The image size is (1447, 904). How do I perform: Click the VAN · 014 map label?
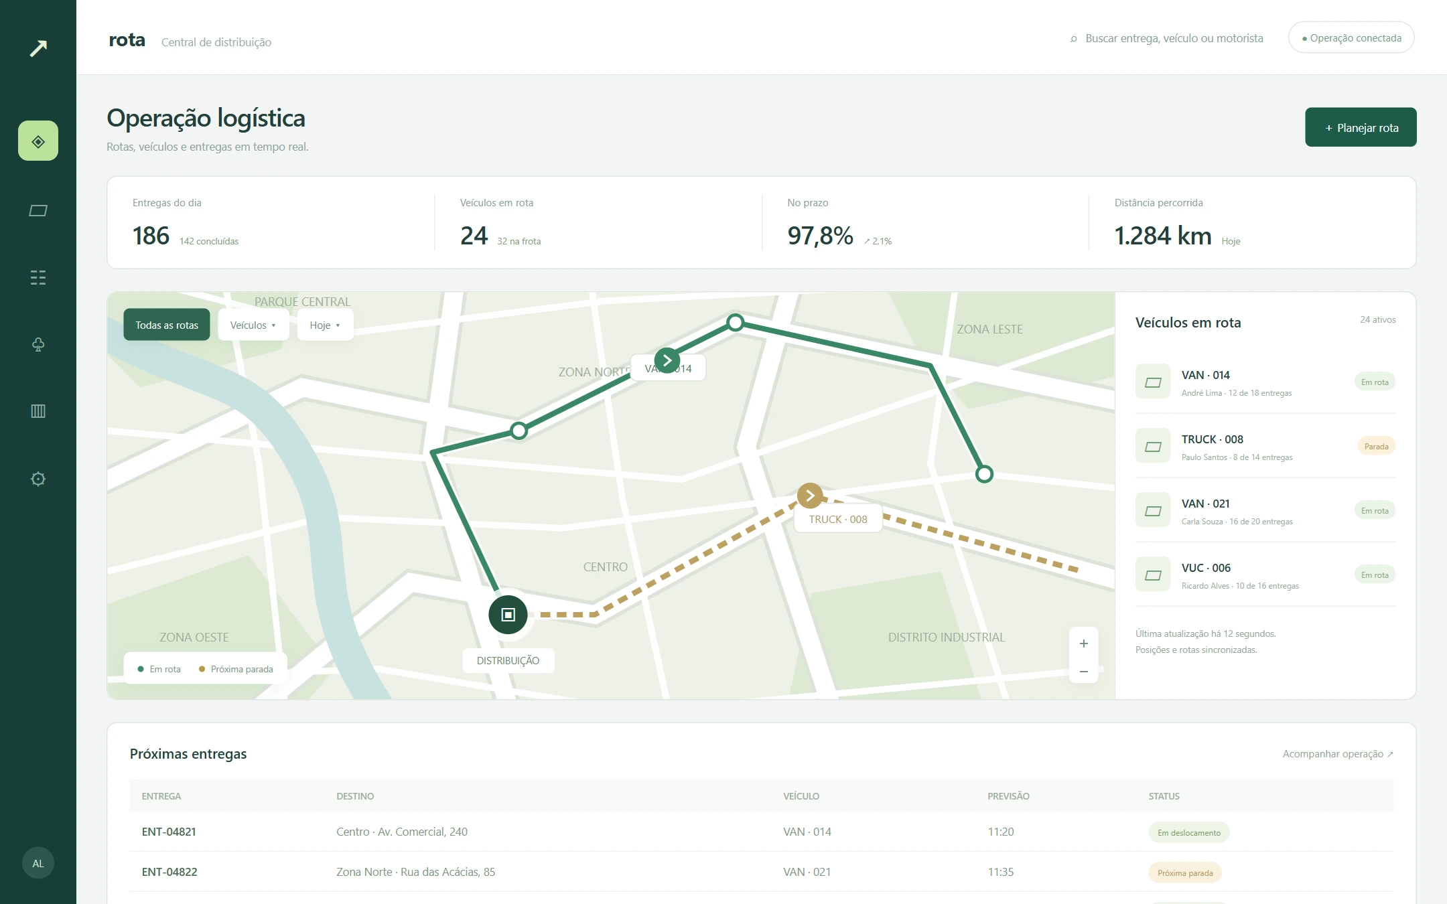(x=669, y=368)
